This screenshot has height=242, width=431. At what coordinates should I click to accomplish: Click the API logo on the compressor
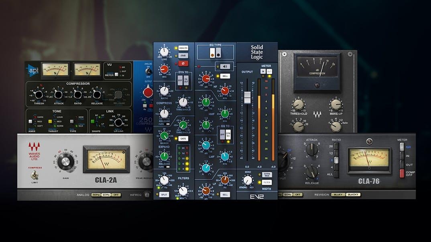tap(33, 70)
